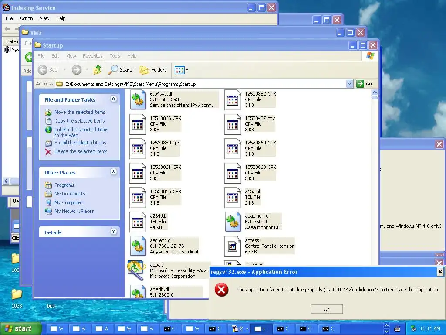Click the Back arrow in Indexing Service toolbar
This screenshot has height=335, width=446.
pos(7,28)
